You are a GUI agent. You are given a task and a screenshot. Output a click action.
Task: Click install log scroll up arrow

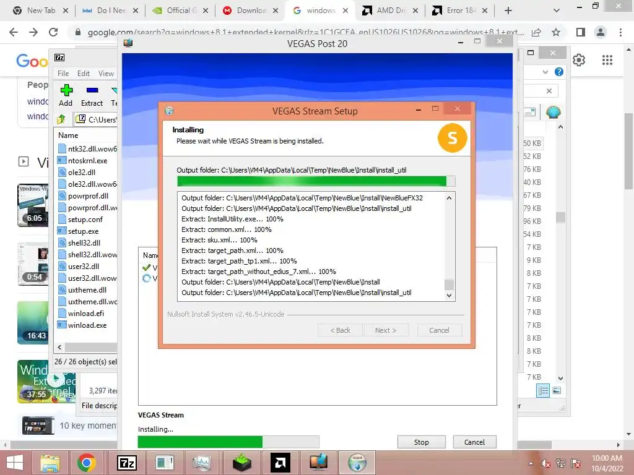[x=449, y=198]
